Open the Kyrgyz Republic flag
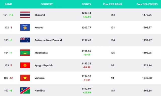 click(25, 65)
